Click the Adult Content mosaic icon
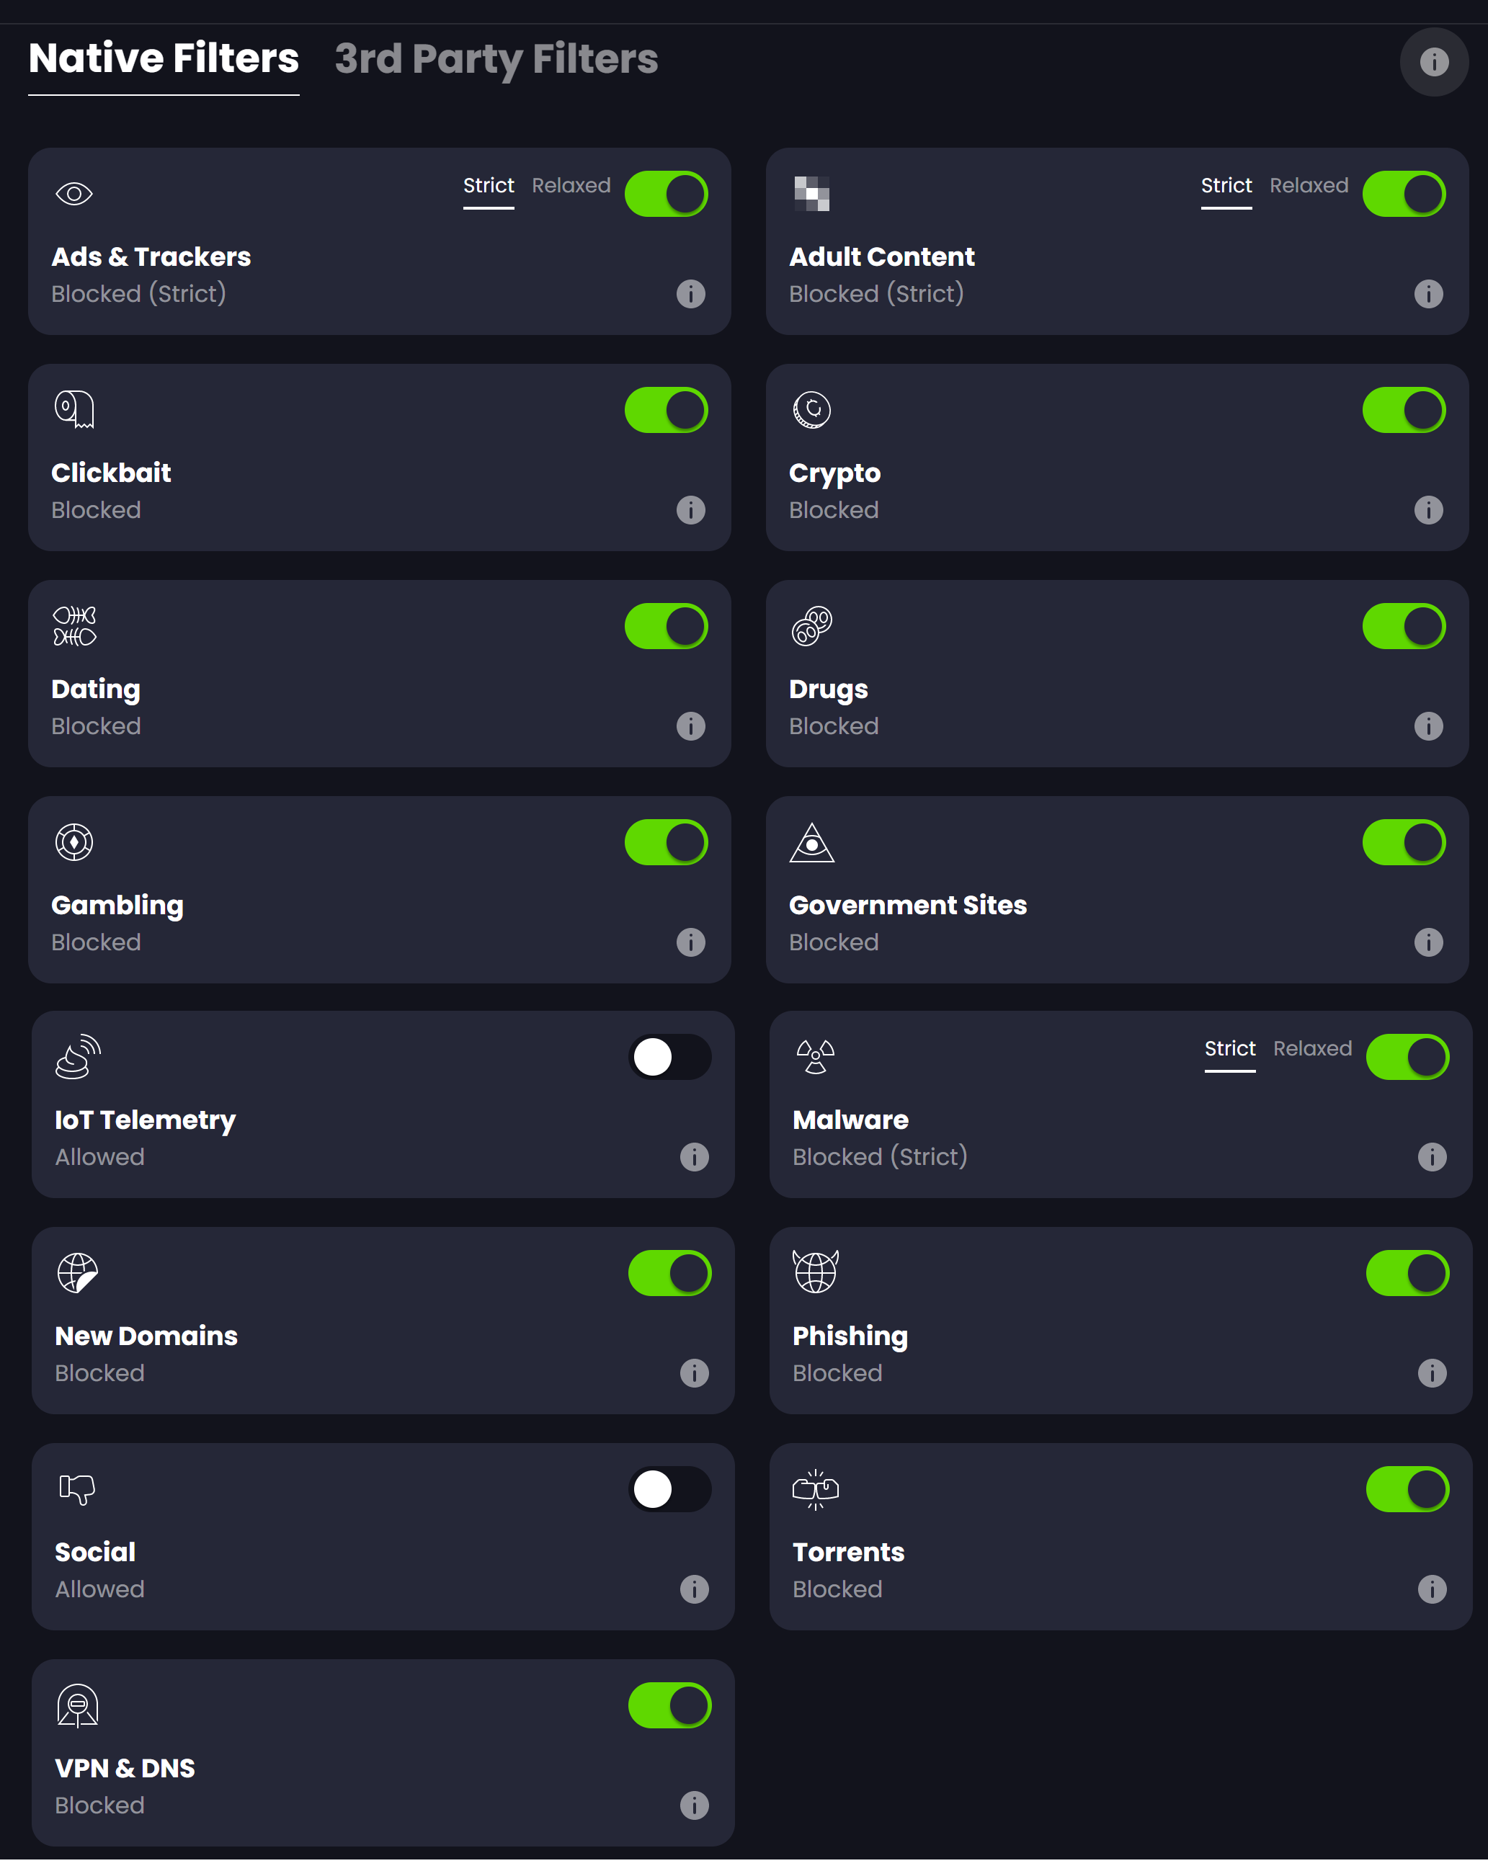This screenshot has width=1488, height=1871. (x=812, y=192)
